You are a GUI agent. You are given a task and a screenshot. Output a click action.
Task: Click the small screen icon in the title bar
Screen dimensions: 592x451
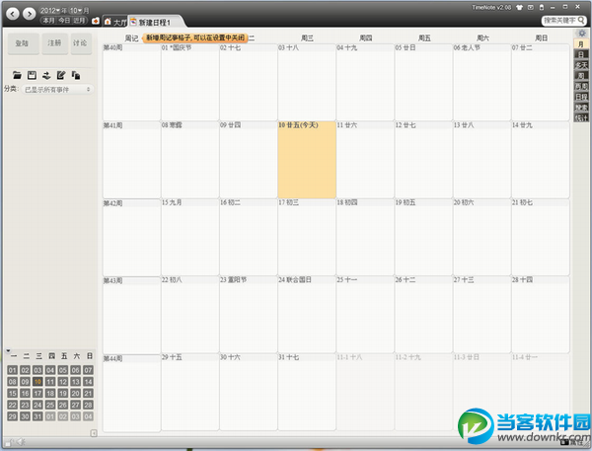[531, 7]
